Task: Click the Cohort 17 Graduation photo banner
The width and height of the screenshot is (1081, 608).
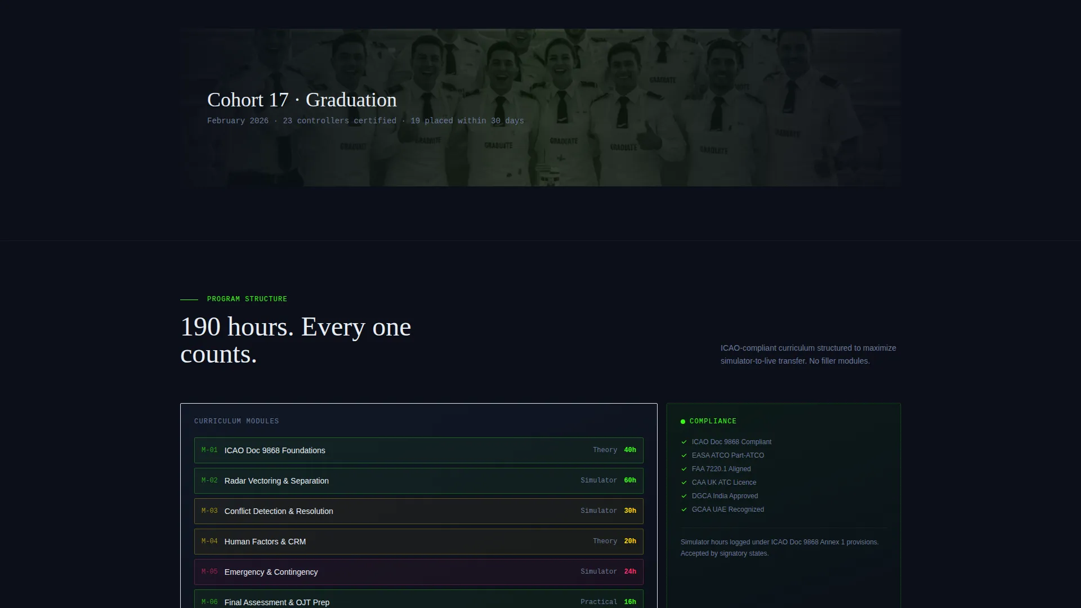Action: [540, 108]
